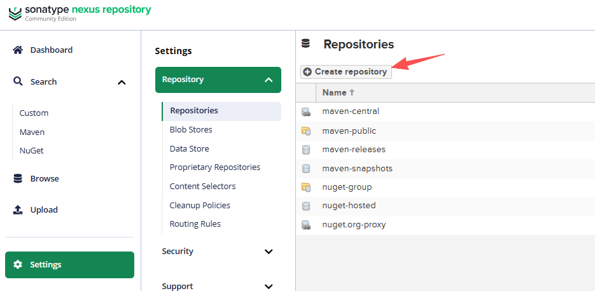Click the Support section label
Image resolution: width=595 pixels, height=291 pixels.
point(178,286)
